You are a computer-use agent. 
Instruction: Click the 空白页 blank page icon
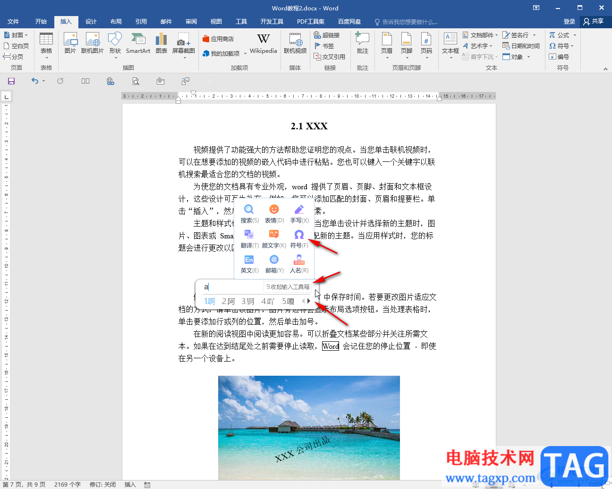coord(16,46)
